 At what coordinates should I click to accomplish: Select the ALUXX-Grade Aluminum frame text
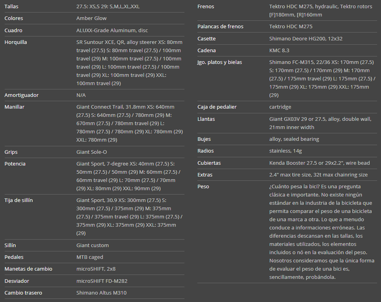coord(112,31)
